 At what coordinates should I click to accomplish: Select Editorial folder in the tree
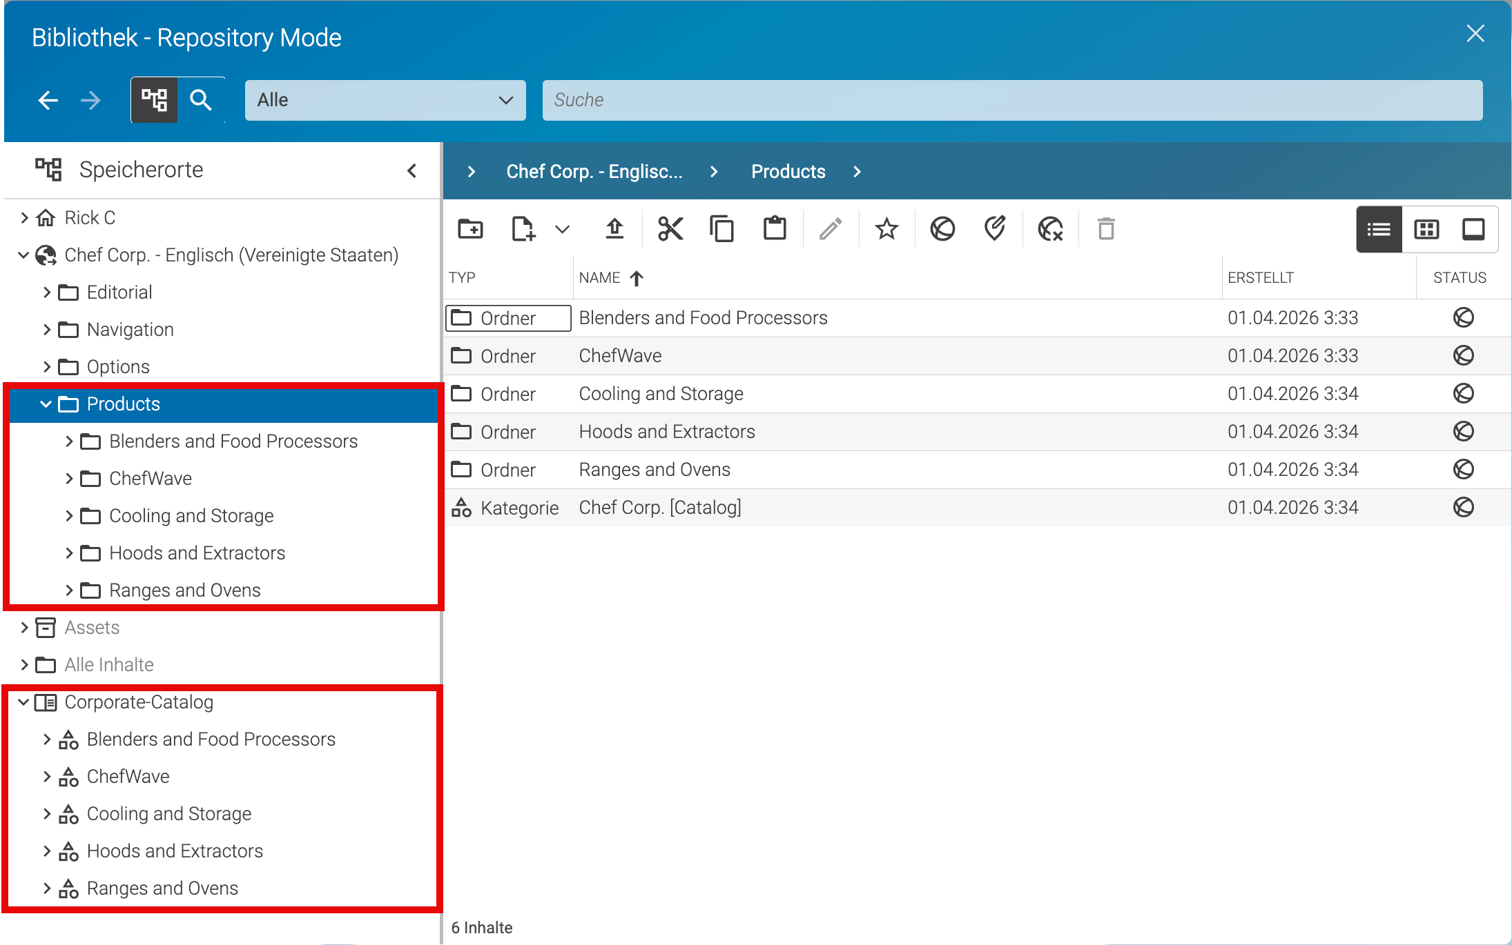[x=119, y=292]
